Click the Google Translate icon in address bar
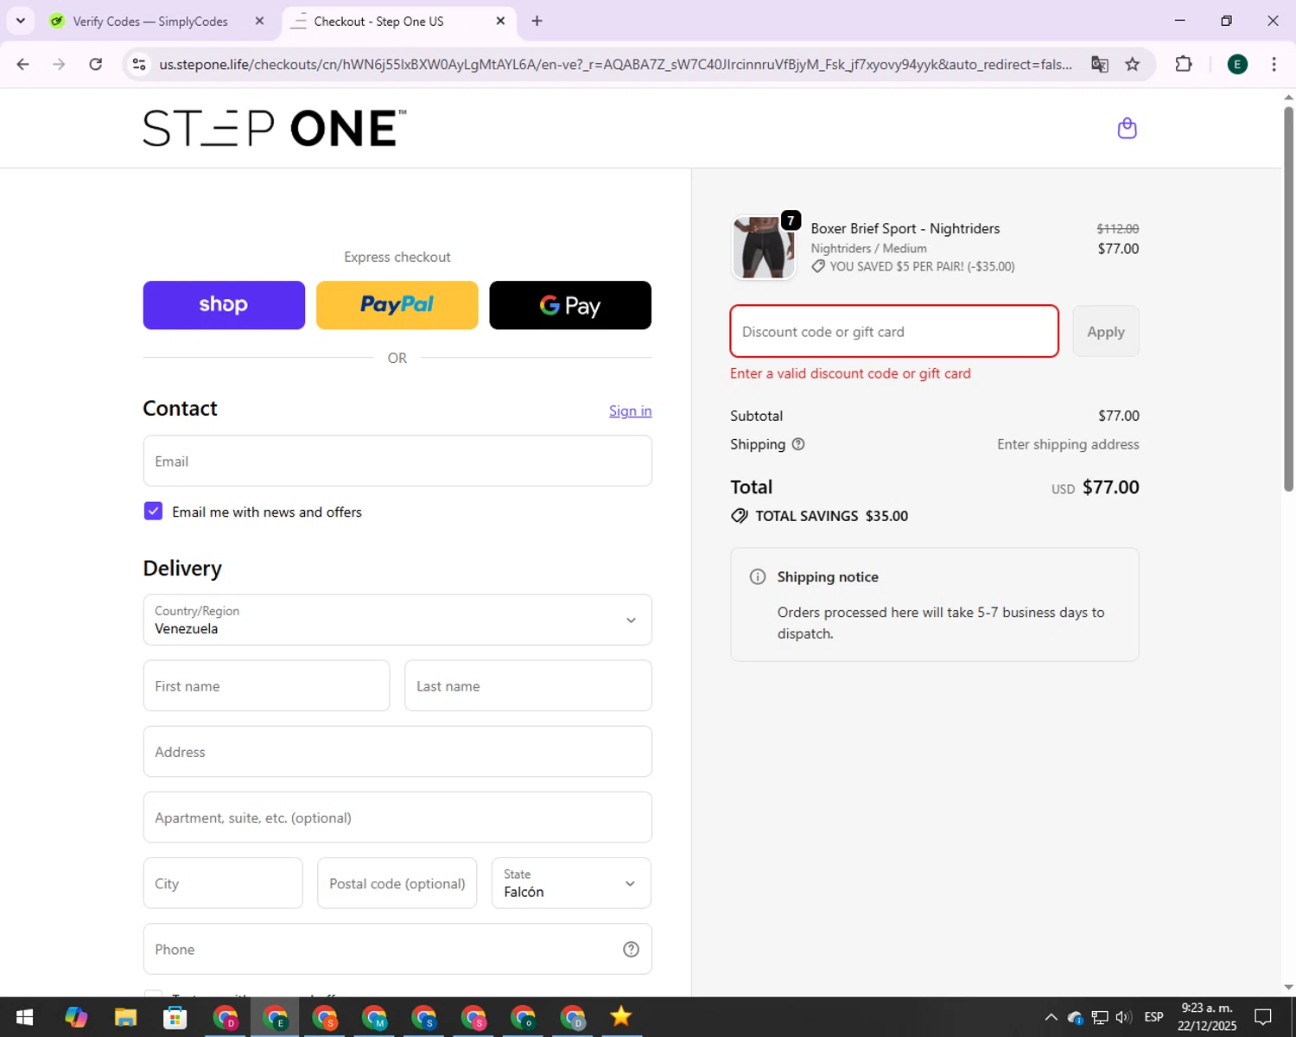Screen dimensions: 1296x1037 click(1099, 64)
